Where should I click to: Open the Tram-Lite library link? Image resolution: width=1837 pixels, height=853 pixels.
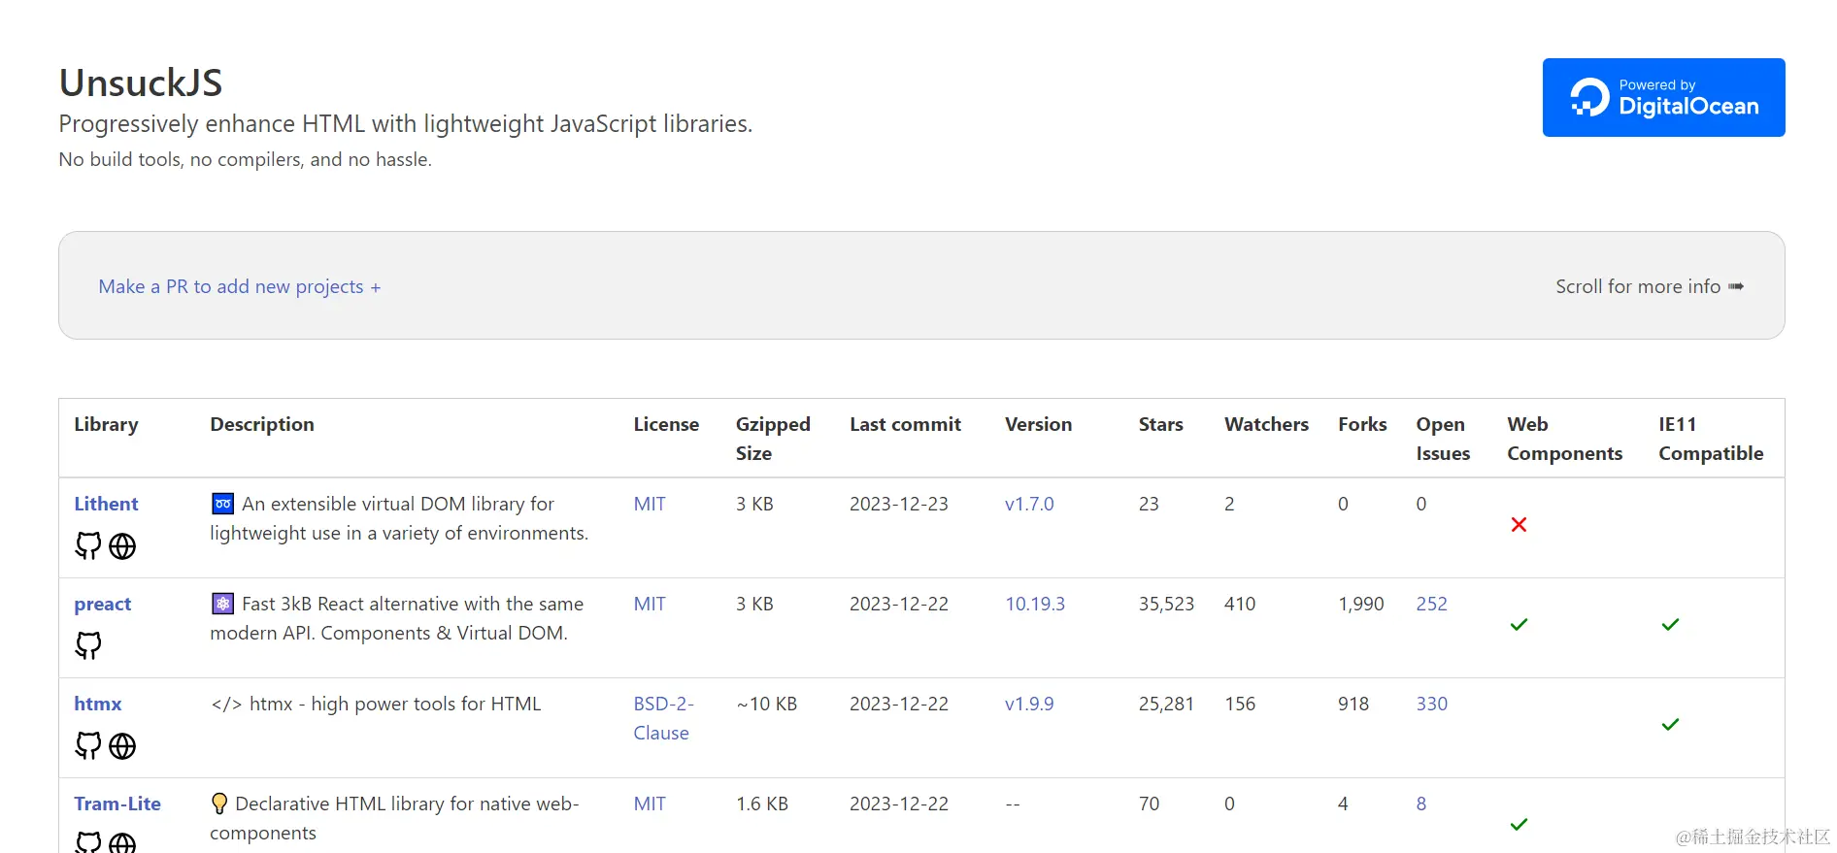pos(117,804)
